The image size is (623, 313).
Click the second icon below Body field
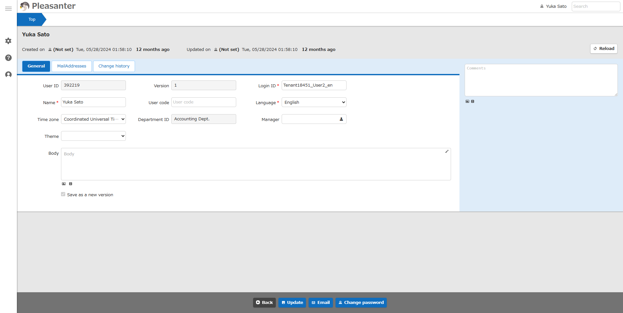pyautogui.click(x=70, y=184)
